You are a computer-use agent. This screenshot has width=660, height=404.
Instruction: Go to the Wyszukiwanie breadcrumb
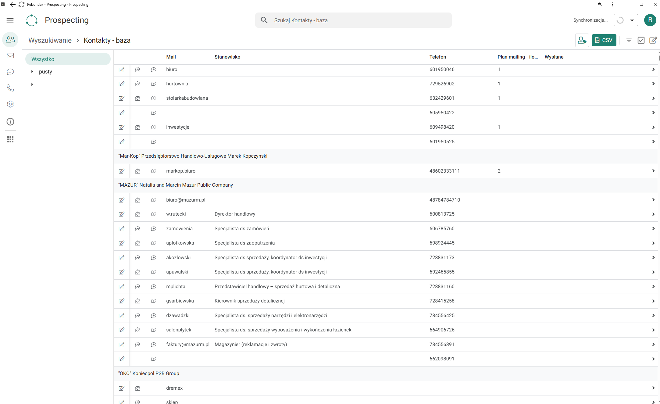[50, 40]
